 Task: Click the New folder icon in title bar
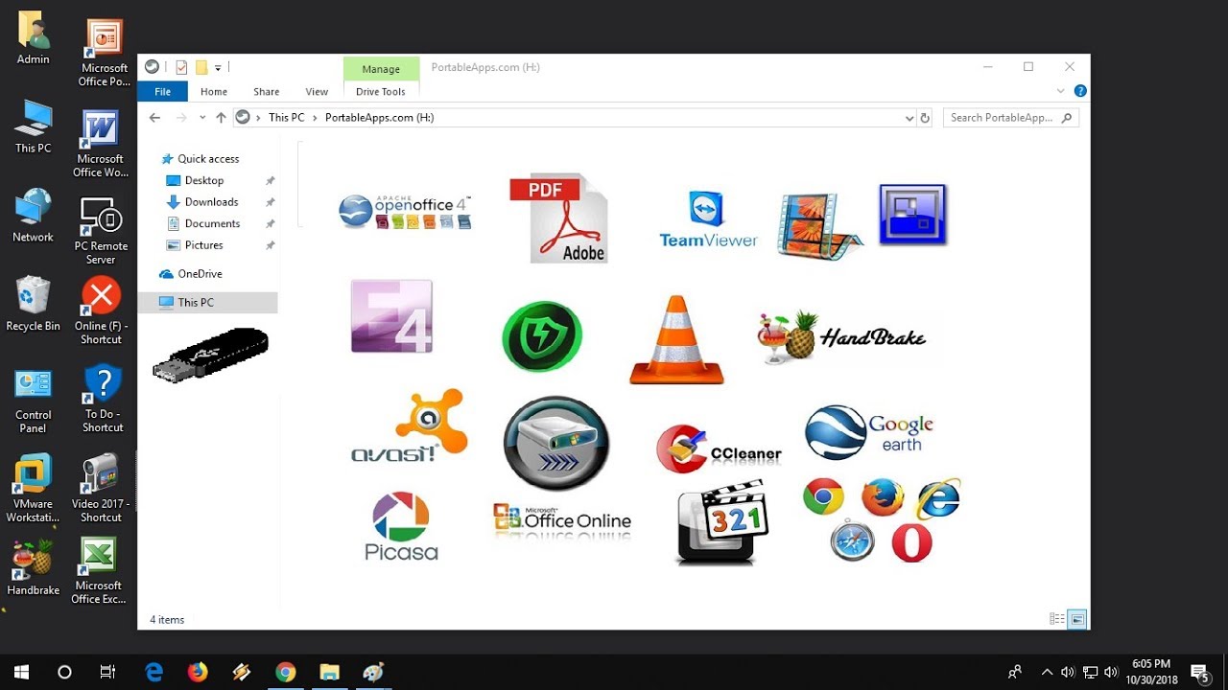201,67
